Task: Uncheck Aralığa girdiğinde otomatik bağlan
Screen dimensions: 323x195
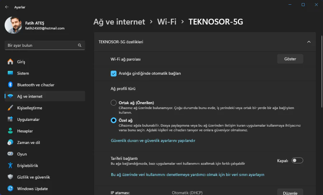Action: click(x=113, y=73)
